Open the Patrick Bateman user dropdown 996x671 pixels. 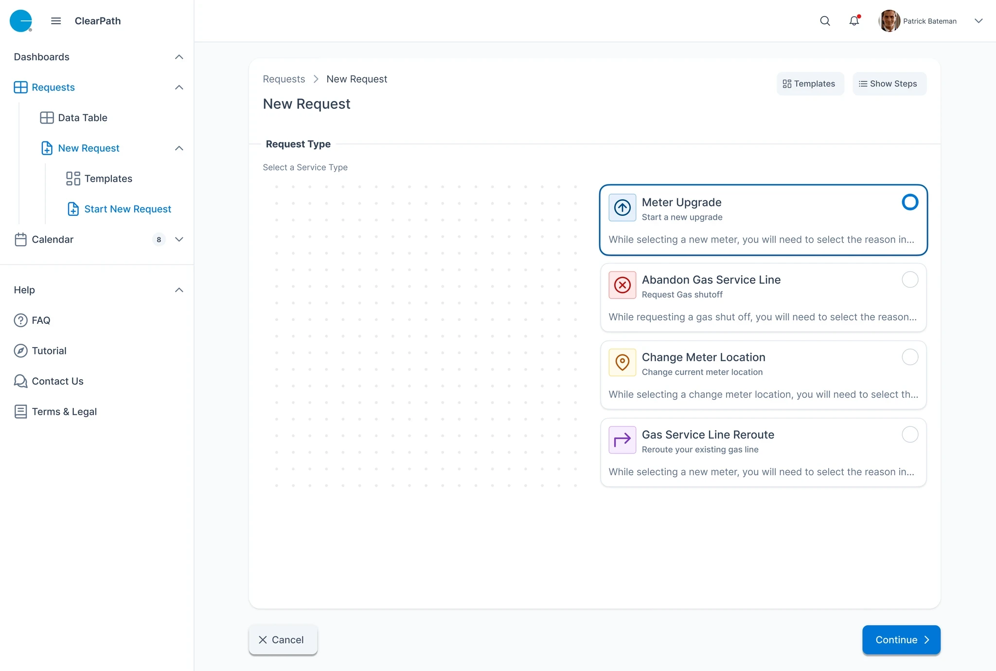[978, 21]
